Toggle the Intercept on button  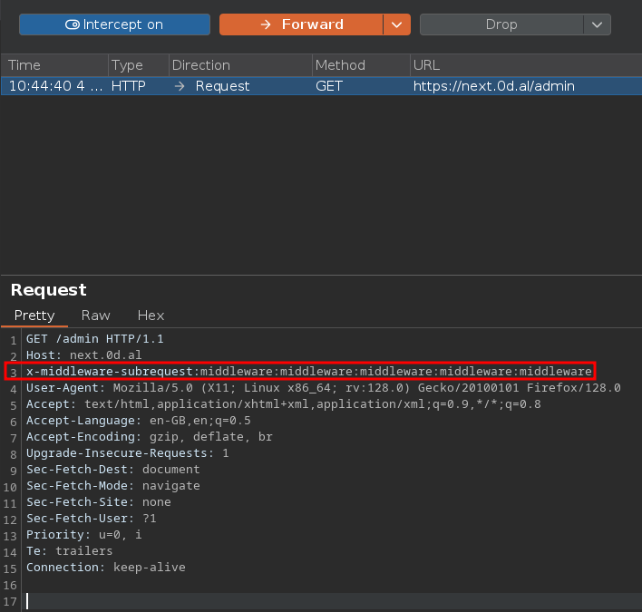coord(114,24)
